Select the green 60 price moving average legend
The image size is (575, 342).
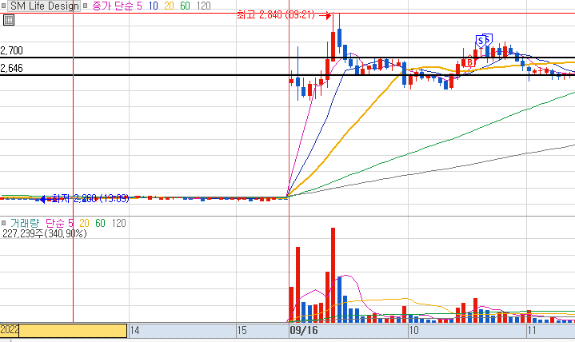pos(185,6)
